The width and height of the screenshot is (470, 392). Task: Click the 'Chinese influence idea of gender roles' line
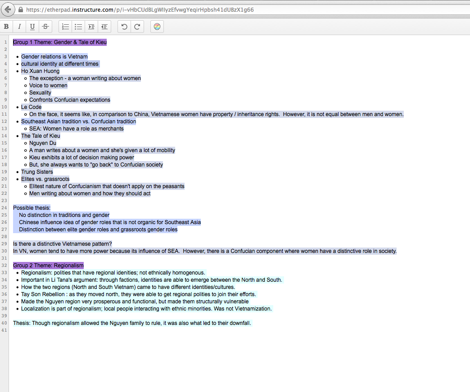(110, 222)
